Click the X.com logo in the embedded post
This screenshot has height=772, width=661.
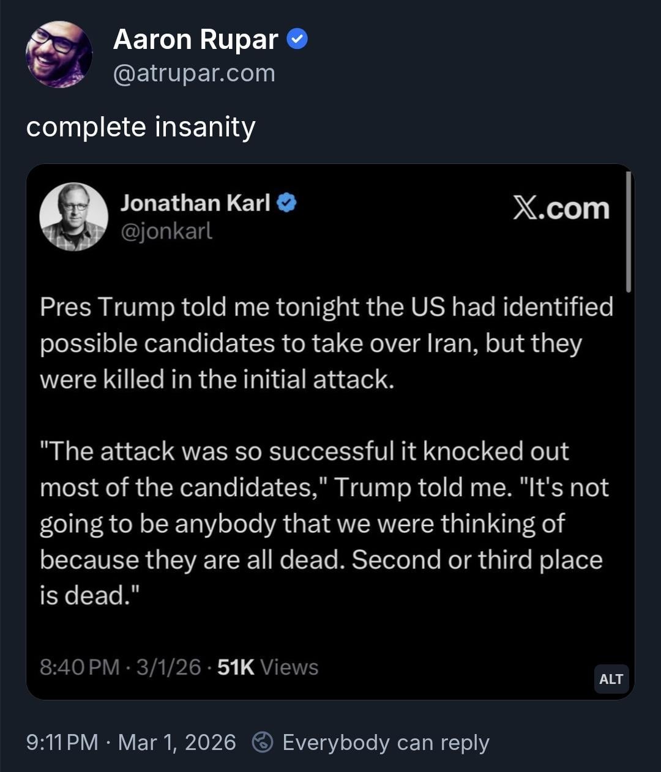coord(561,209)
